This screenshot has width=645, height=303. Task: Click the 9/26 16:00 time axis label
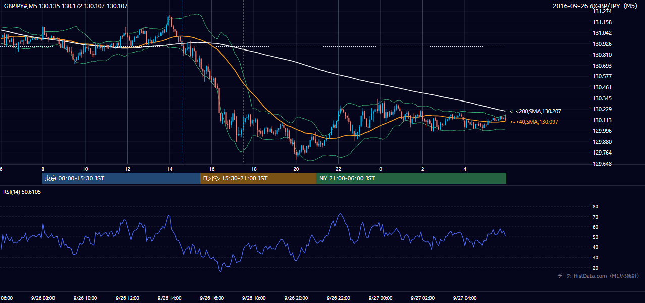[x=211, y=298]
